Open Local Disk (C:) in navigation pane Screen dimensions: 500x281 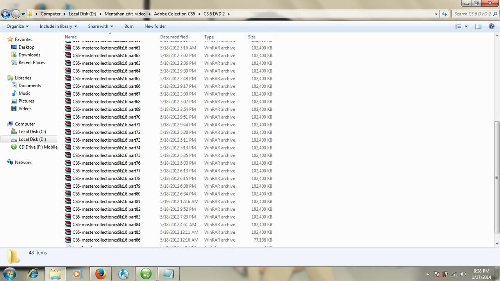(32, 132)
